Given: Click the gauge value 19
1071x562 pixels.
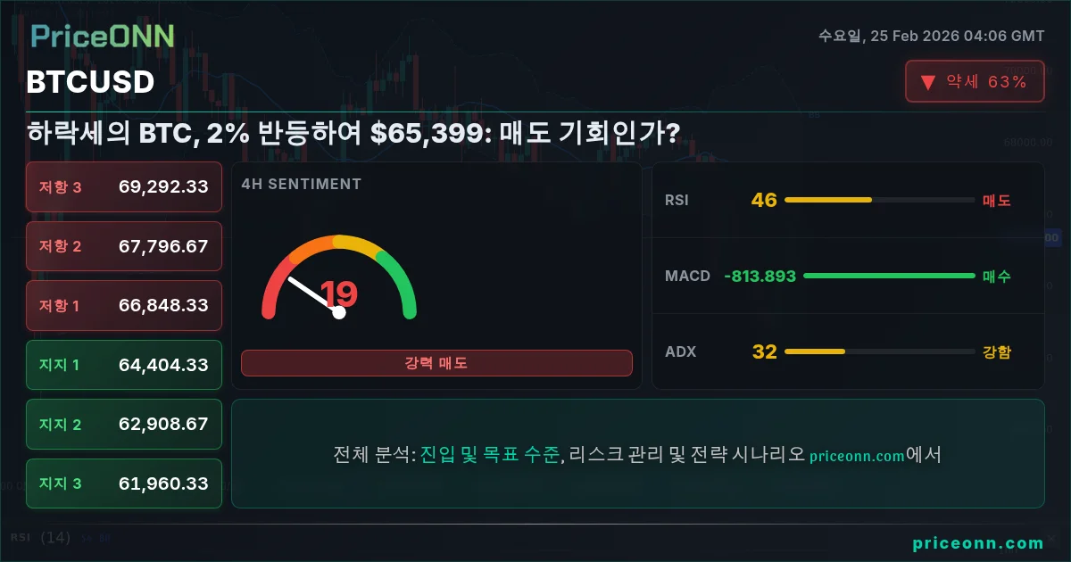Looking at the screenshot, I should [x=339, y=293].
